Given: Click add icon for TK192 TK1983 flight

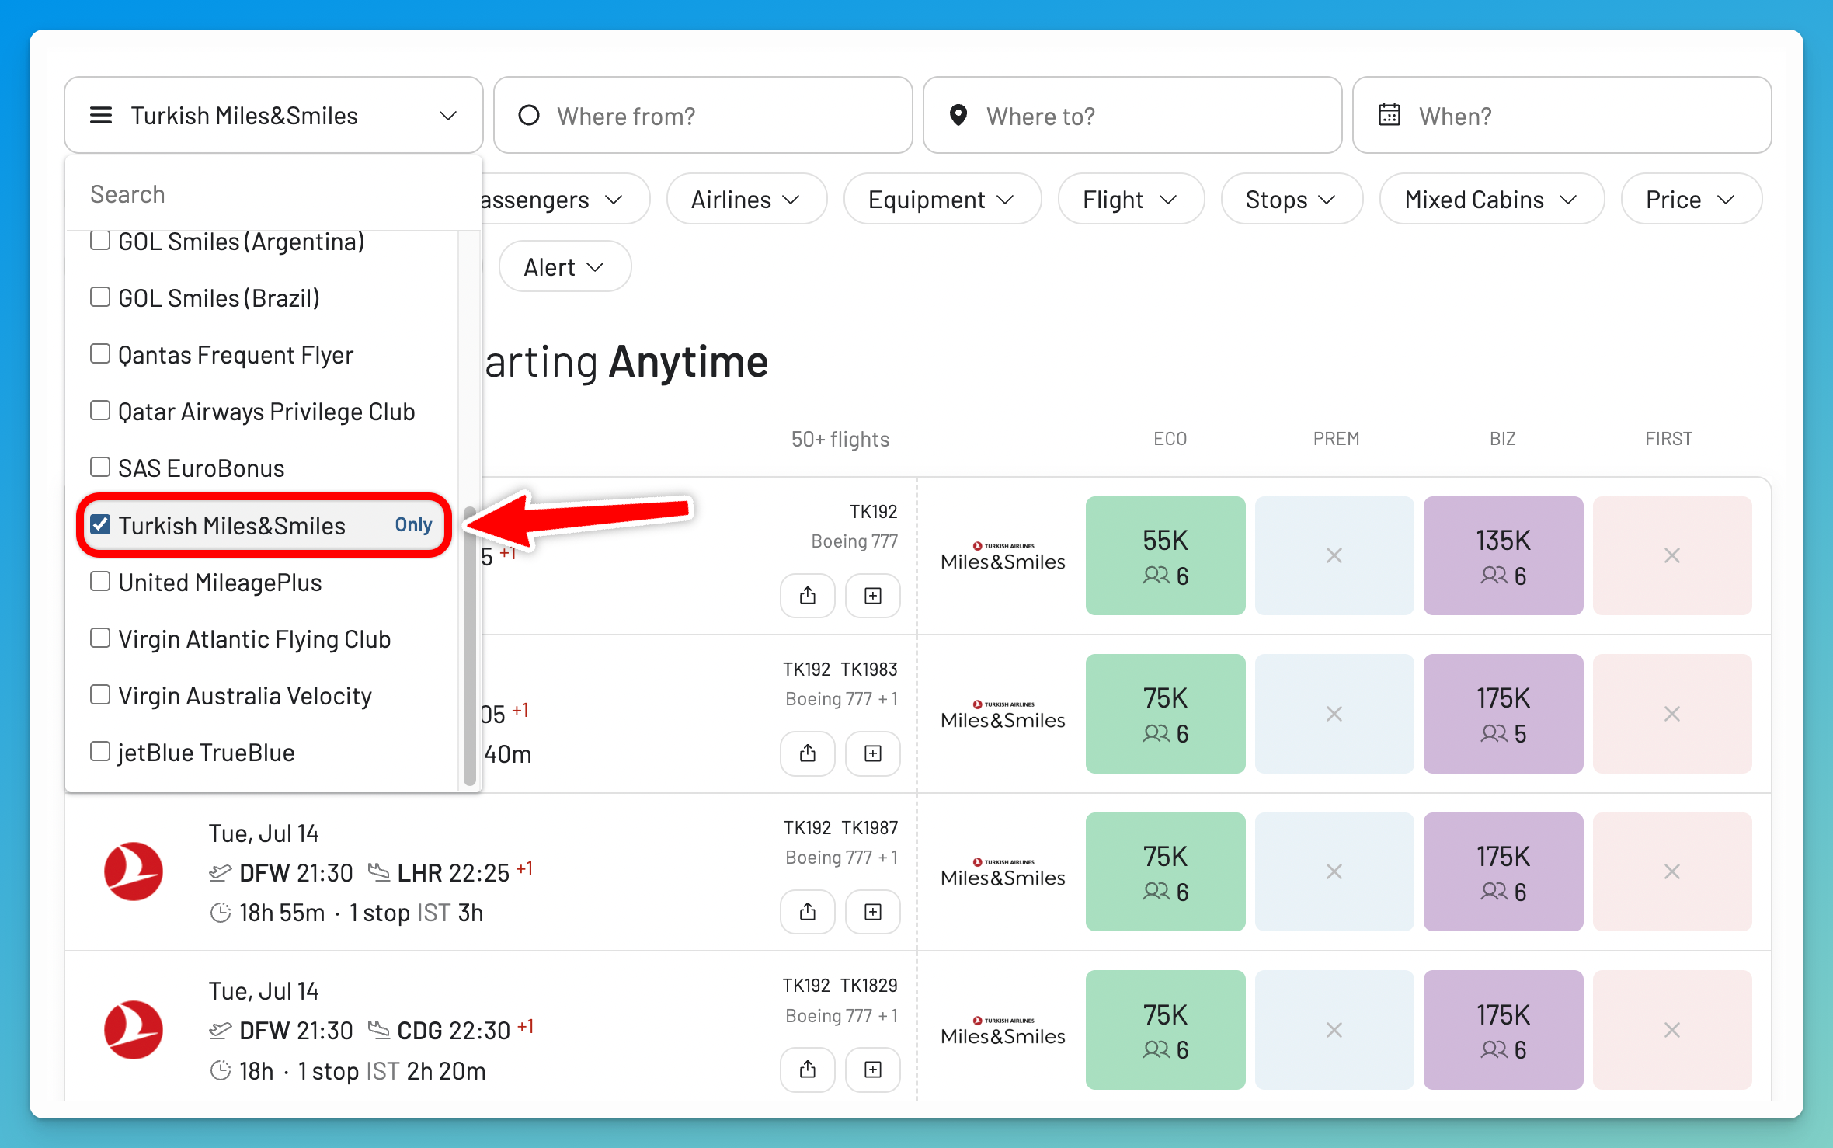Looking at the screenshot, I should (x=873, y=753).
